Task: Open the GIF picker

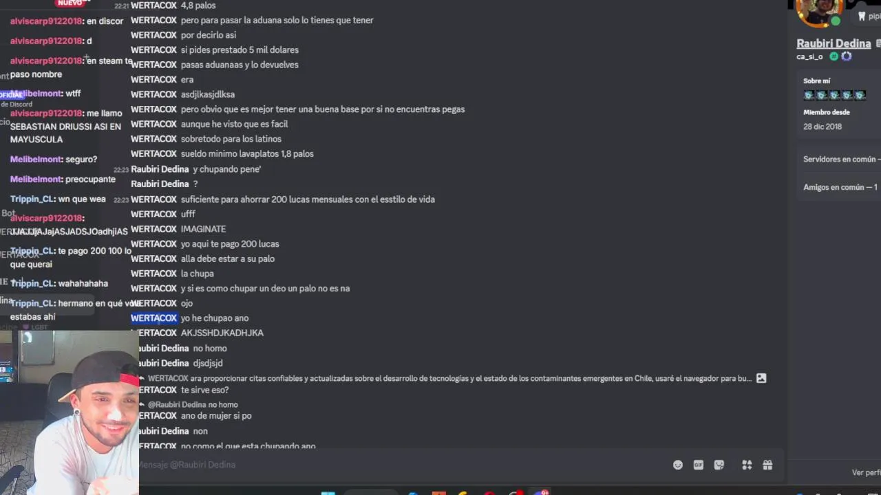Action: 699,465
